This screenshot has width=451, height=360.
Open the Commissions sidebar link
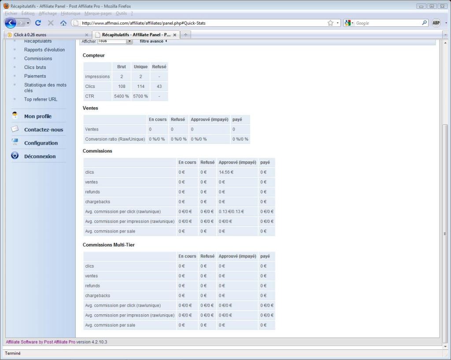[38, 58]
